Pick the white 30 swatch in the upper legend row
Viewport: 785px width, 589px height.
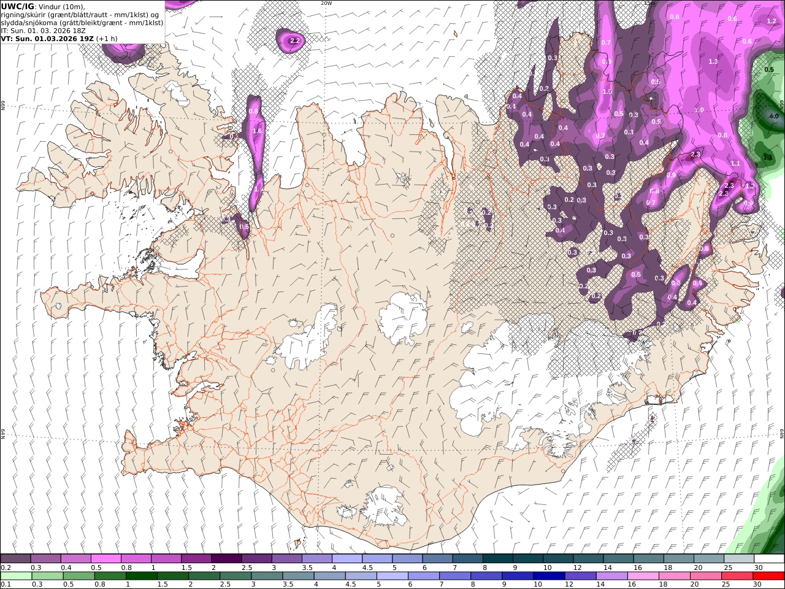click(769, 559)
